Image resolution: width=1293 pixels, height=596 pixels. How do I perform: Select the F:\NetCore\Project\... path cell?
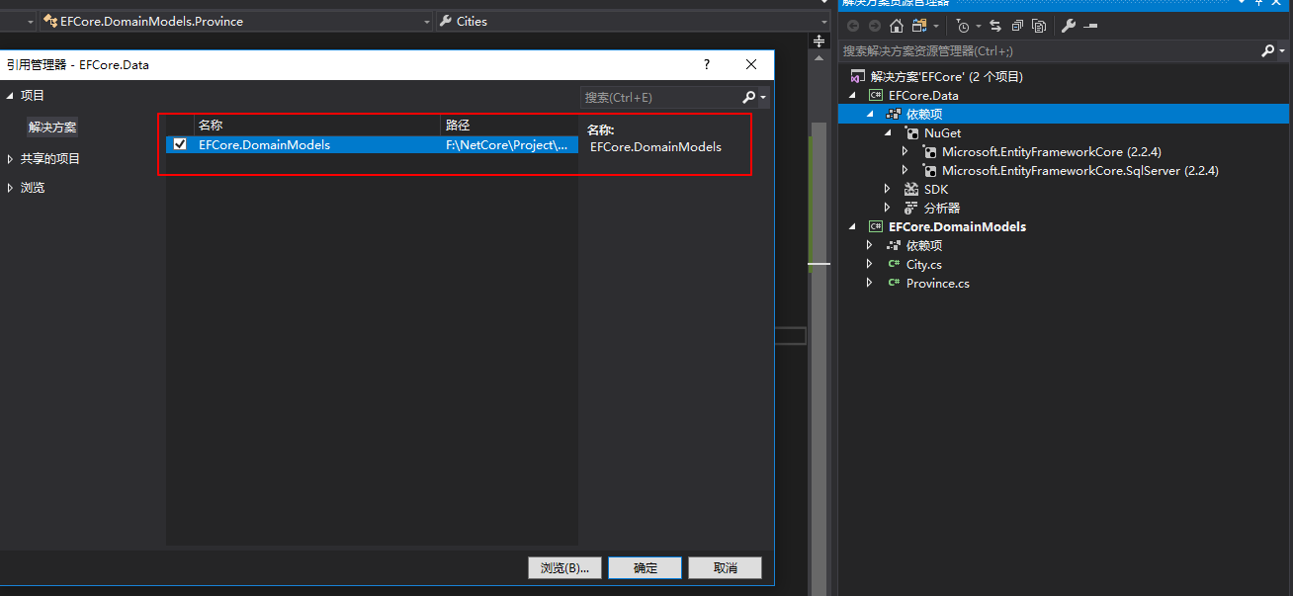click(x=509, y=144)
